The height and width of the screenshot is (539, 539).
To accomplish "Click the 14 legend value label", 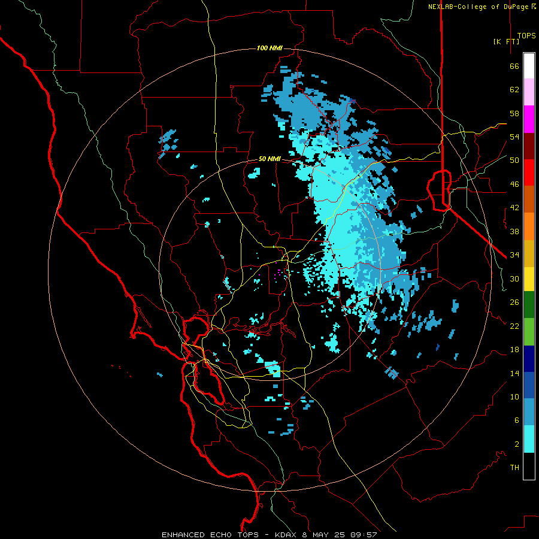I will pyautogui.click(x=514, y=373).
